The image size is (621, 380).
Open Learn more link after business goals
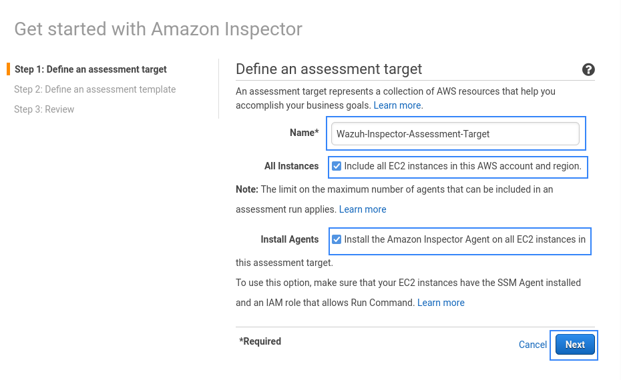coord(397,105)
